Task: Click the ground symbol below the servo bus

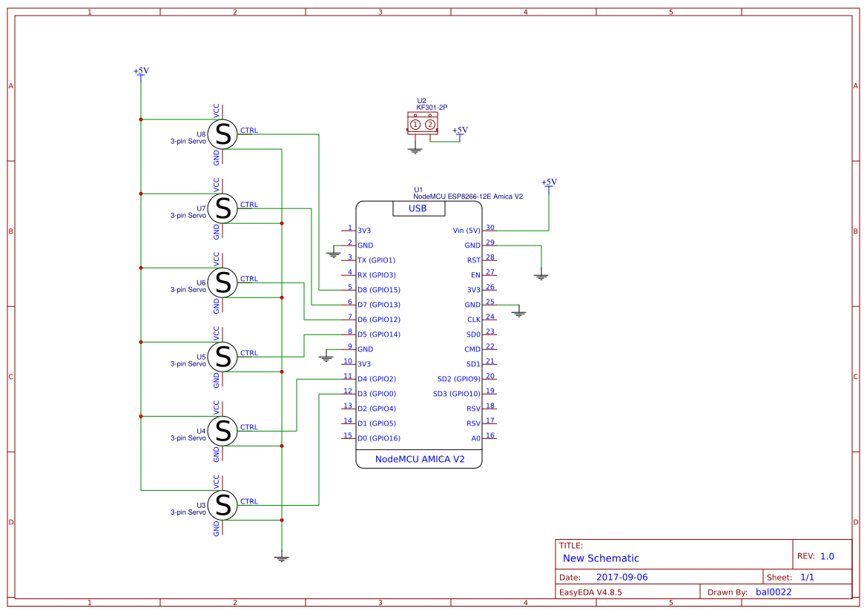Action: 281,558
